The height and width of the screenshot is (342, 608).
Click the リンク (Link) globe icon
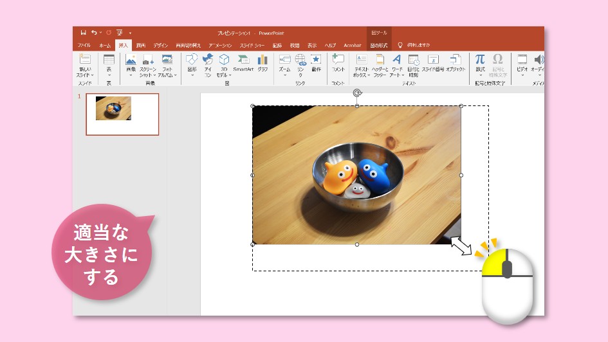[x=300, y=59]
